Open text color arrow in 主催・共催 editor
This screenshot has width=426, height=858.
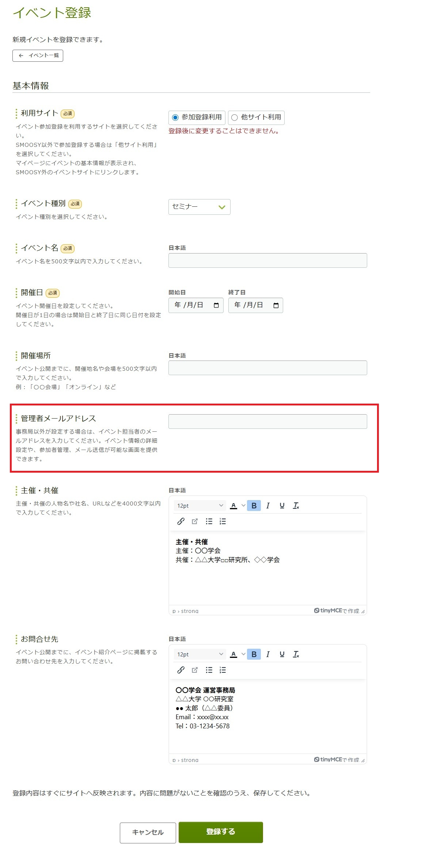point(243,506)
